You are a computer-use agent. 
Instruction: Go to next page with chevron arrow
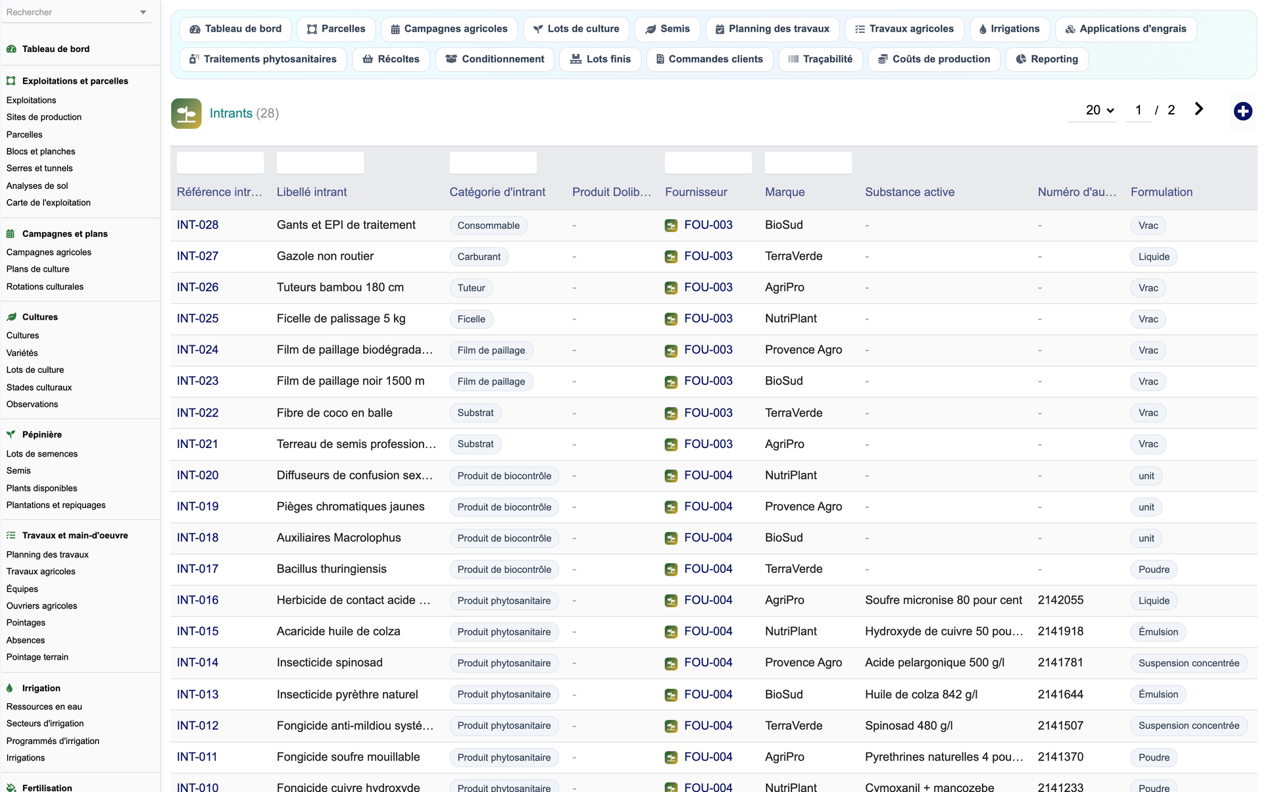[1198, 109]
